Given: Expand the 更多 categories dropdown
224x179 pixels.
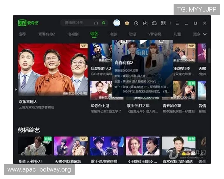Looking at the screenshot, I should (200, 34).
